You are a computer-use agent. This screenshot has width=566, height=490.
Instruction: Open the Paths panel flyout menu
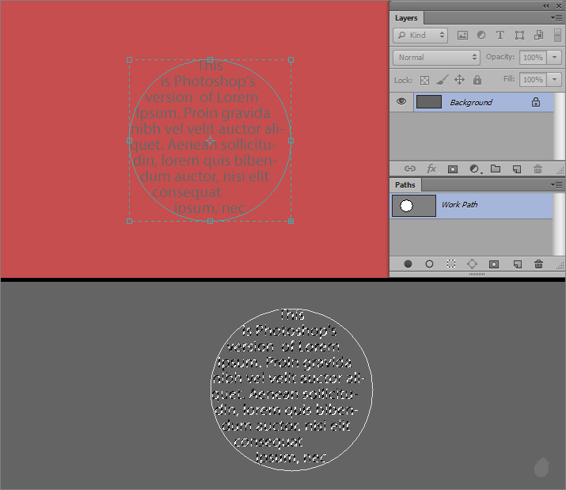click(557, 184)
